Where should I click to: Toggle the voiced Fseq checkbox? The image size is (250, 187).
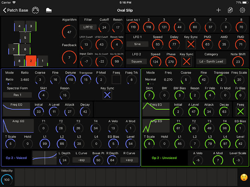[x=116, y=79]
